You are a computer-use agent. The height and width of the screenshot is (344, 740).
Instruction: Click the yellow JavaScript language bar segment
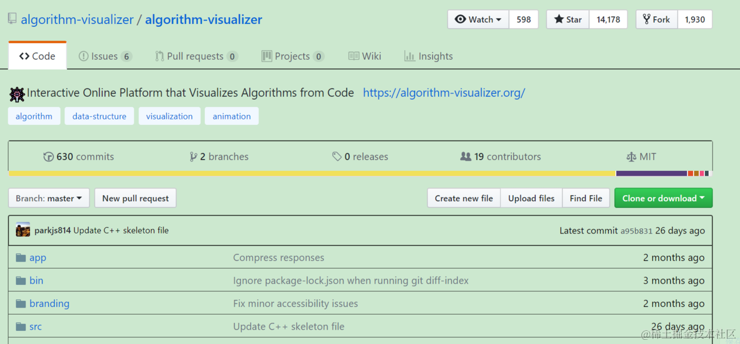tap(312, 174)
